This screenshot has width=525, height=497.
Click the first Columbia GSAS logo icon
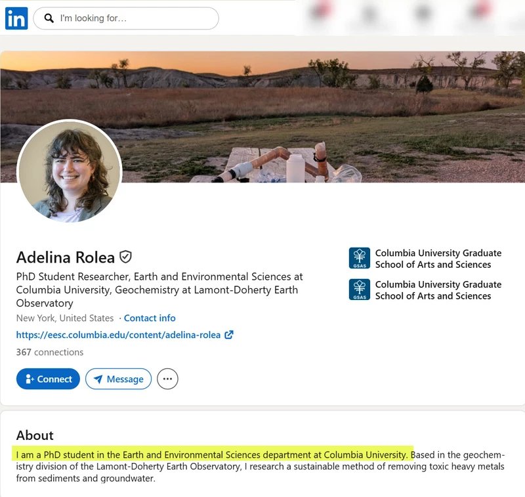coord(359,258)
